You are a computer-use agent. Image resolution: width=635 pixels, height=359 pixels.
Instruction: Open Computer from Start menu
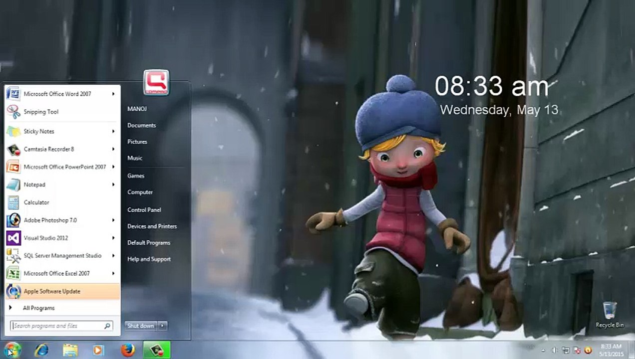pyautogui.click(x=140, y=192)
